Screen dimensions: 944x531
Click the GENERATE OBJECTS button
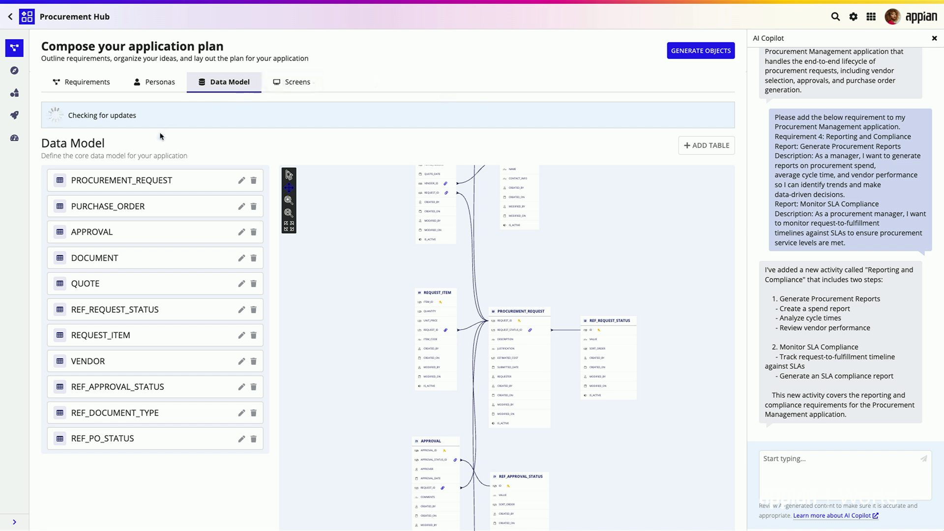(x=701, y=51)
